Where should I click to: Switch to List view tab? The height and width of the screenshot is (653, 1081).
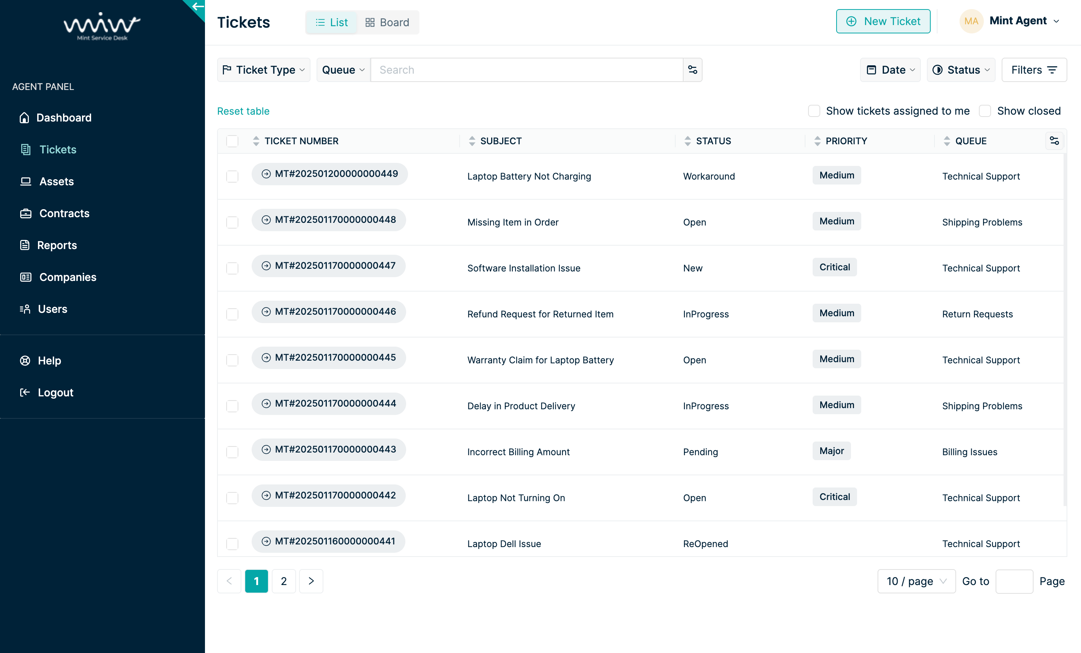point(332,22)
